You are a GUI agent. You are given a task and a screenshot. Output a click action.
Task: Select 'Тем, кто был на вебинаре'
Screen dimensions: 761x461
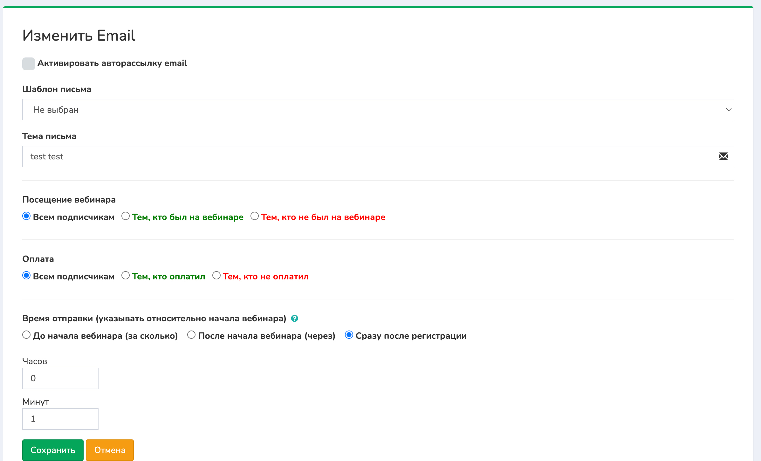point(126,216)
